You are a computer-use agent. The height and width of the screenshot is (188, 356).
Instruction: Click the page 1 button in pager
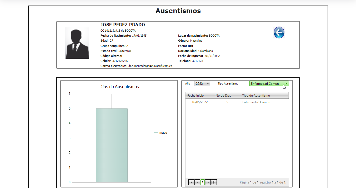[x=202, y=182]
